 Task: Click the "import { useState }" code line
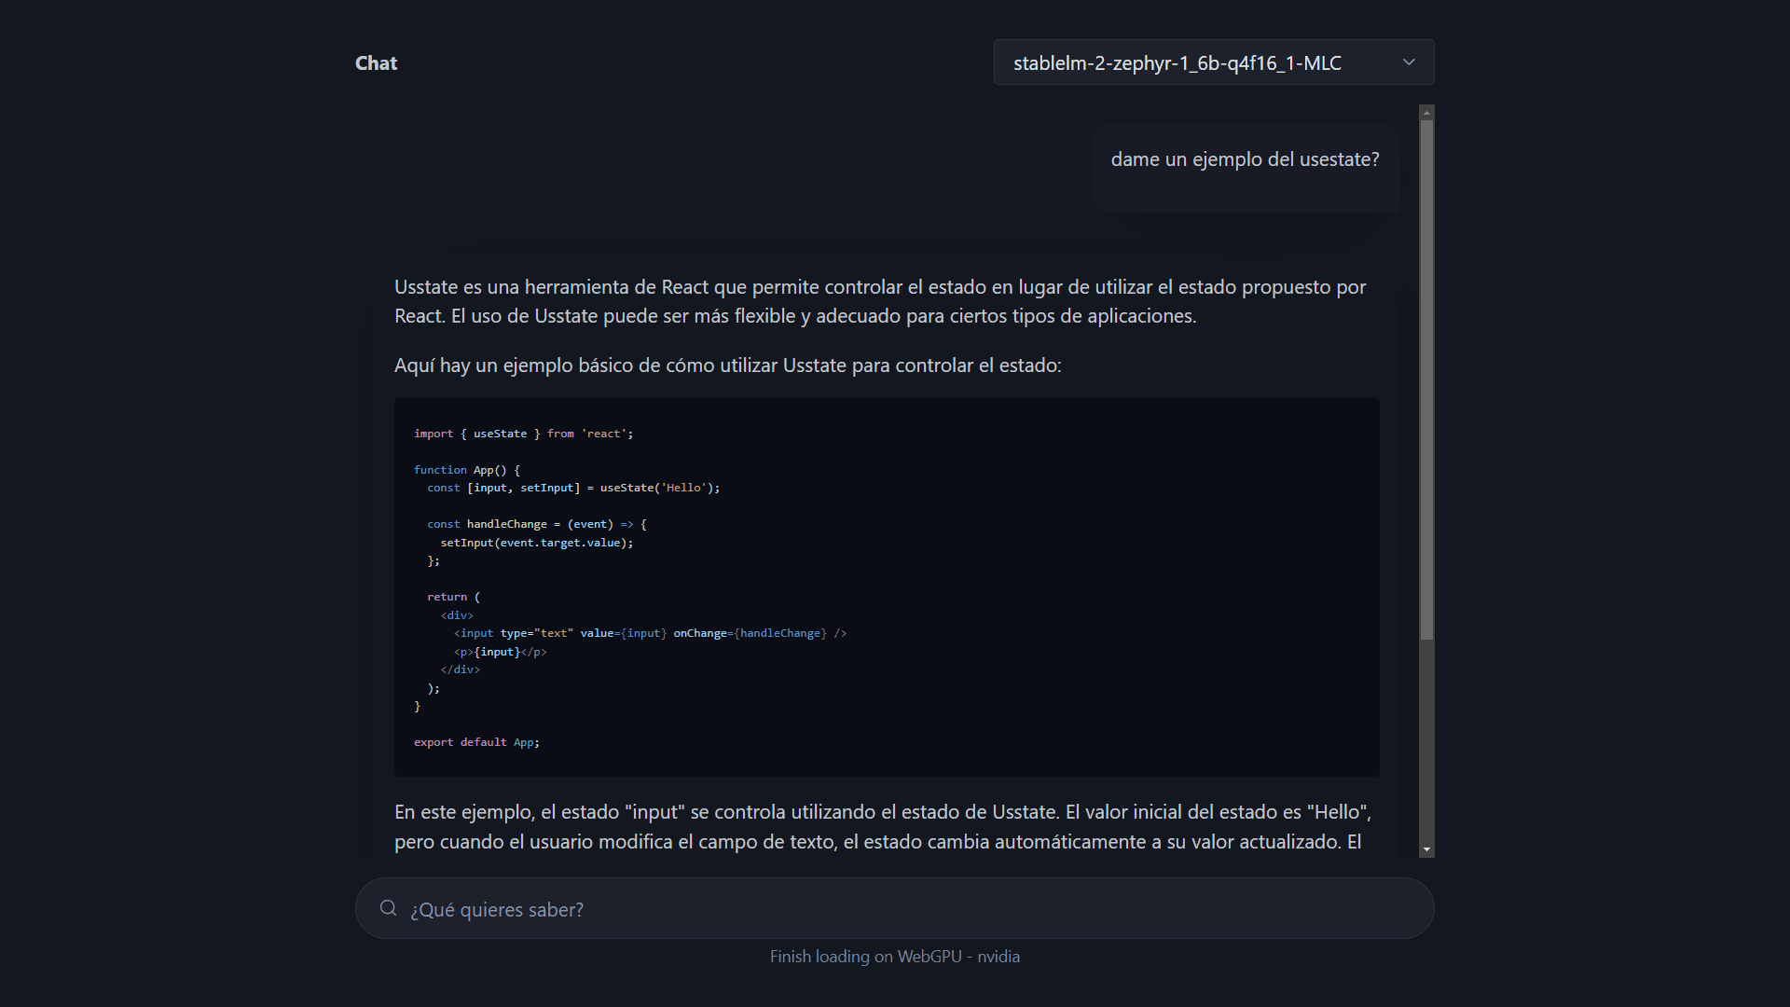click(x=523, y=434)
